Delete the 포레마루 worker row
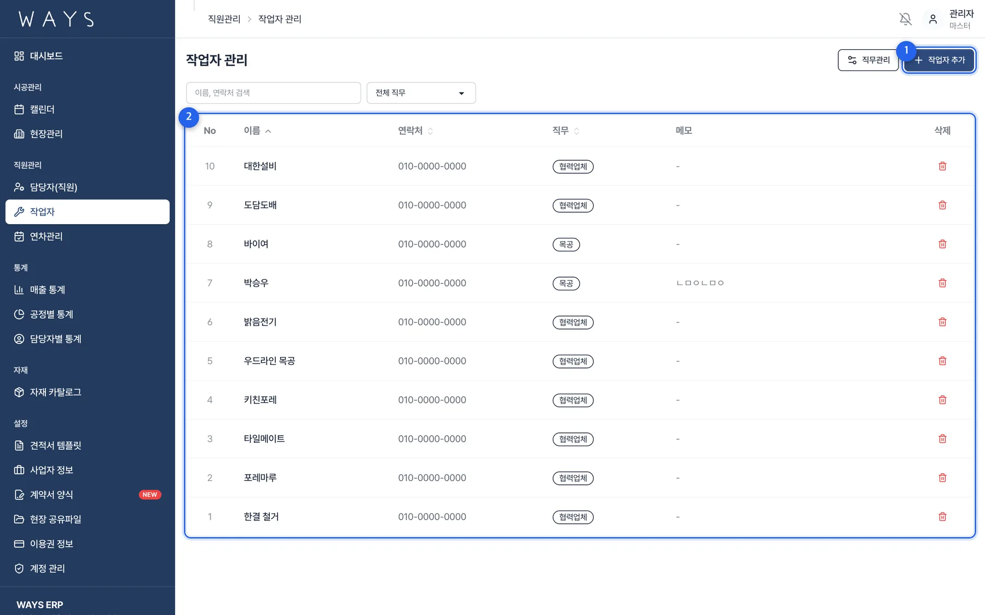 [942, 478]
